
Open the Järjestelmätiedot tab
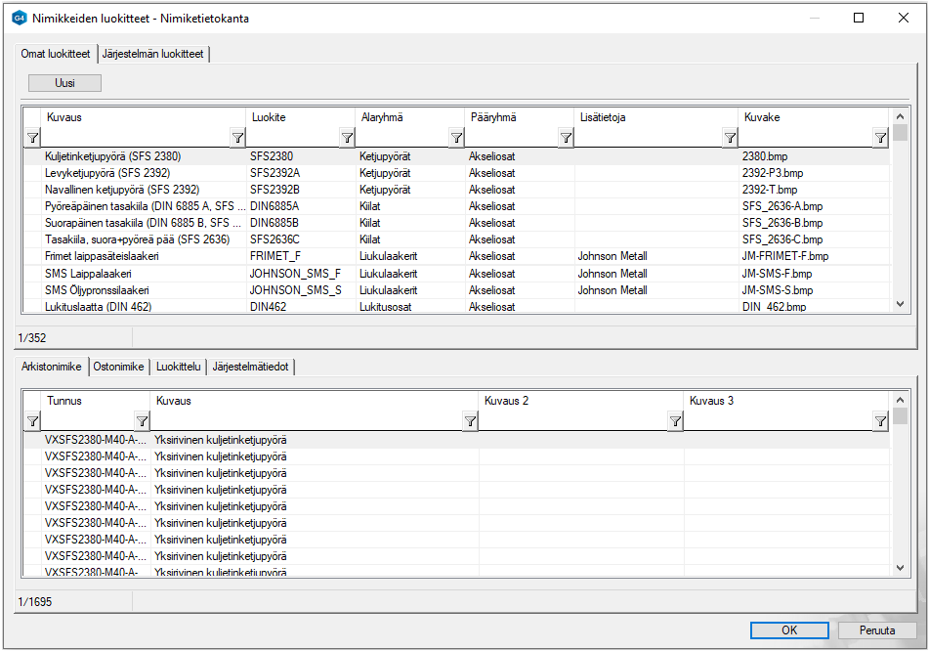click(252, 367)
